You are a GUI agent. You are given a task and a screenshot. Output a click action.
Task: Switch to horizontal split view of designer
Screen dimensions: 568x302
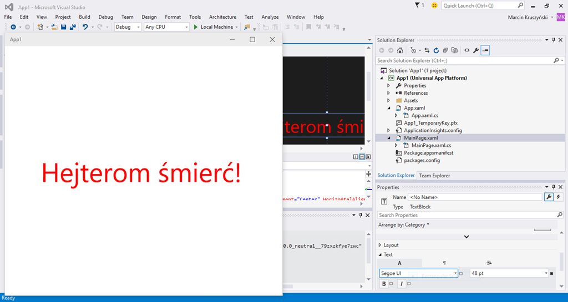[362, 157]
